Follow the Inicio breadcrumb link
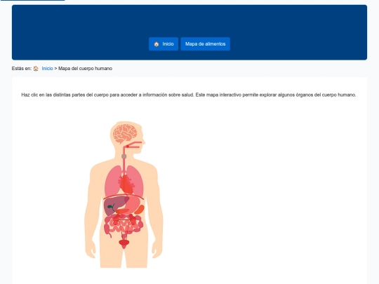This screenshot has width=379, height=284. click(47, 69)
